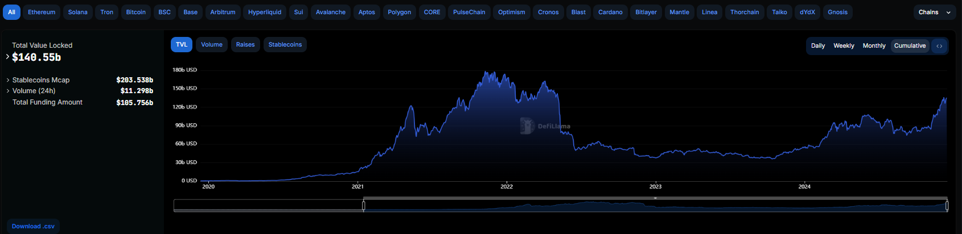Expand the Total Value Locked breakdown
The height and width of the screenshot is (234, 962).
tap(7, 57)
